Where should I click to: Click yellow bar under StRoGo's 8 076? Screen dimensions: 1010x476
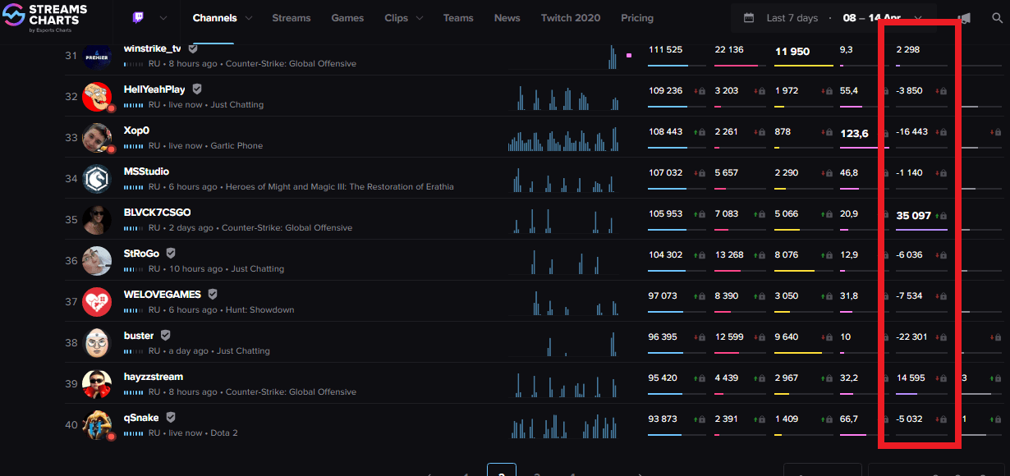pyautogui.click(x=795, y=270)
